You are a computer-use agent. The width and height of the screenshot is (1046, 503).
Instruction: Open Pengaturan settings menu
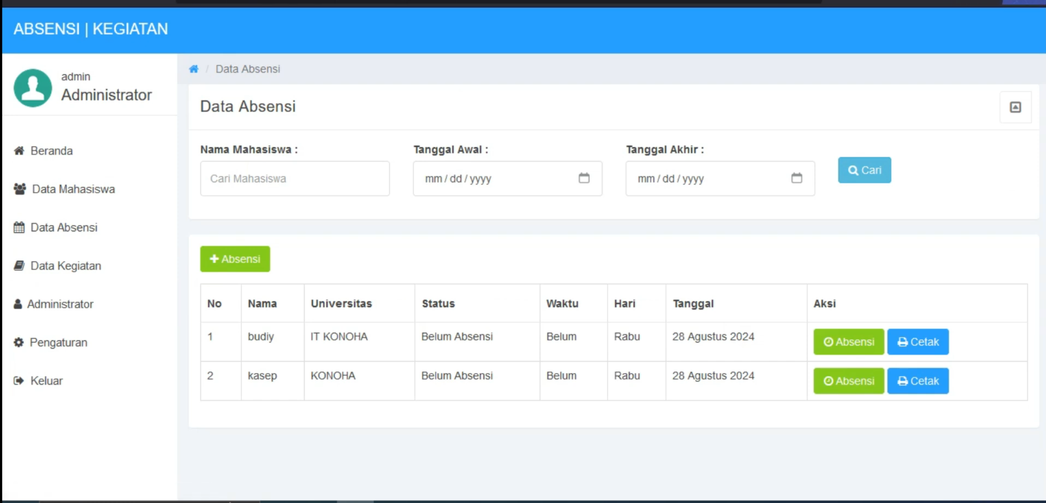coord(50,342)
